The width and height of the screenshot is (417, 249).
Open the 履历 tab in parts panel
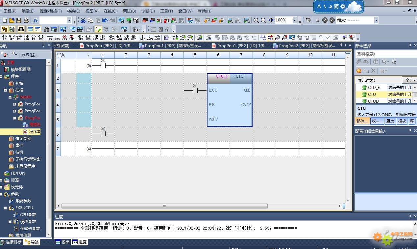[390, 121]
